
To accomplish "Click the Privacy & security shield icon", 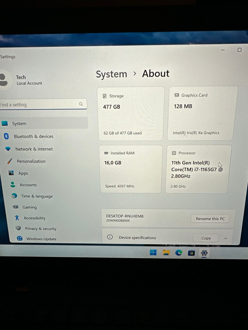I will 18,228.
